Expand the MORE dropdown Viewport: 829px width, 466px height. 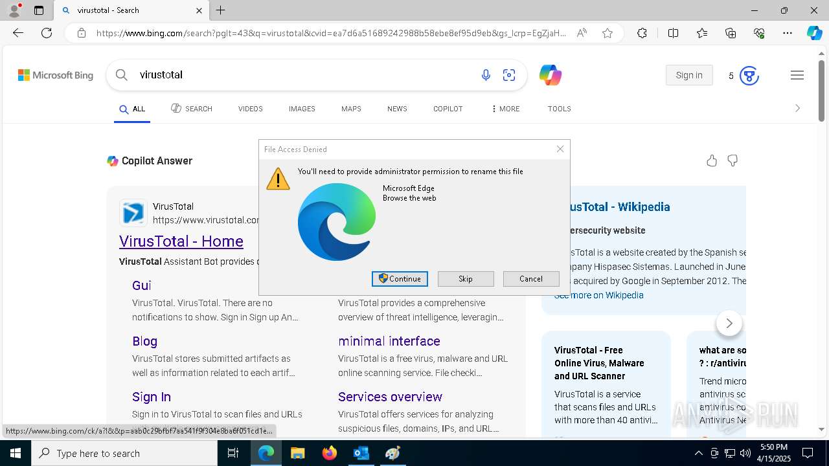(x=505, y=109)
